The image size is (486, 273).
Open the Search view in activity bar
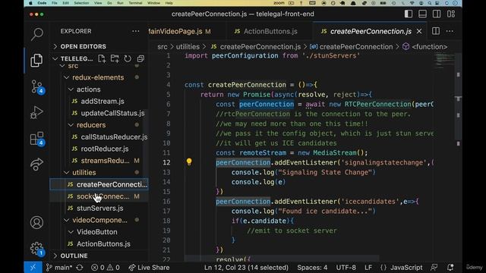[36, 34]
